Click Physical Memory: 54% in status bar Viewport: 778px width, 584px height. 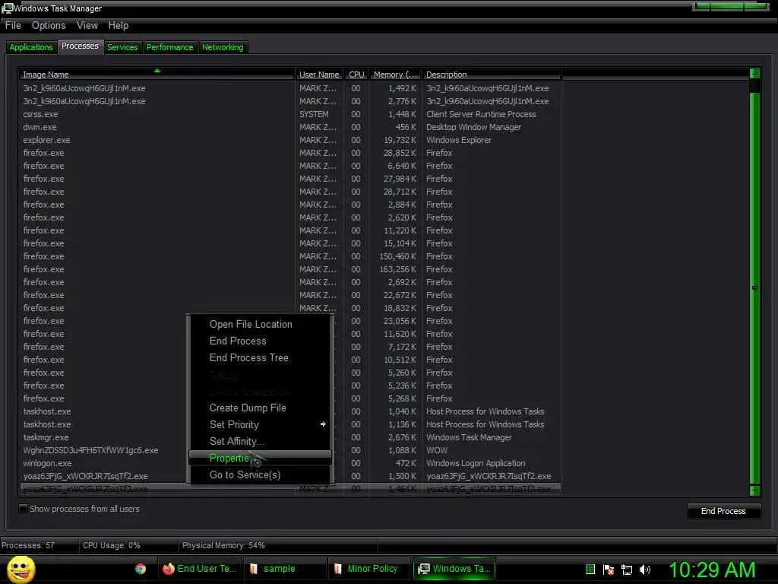point(223,545)
